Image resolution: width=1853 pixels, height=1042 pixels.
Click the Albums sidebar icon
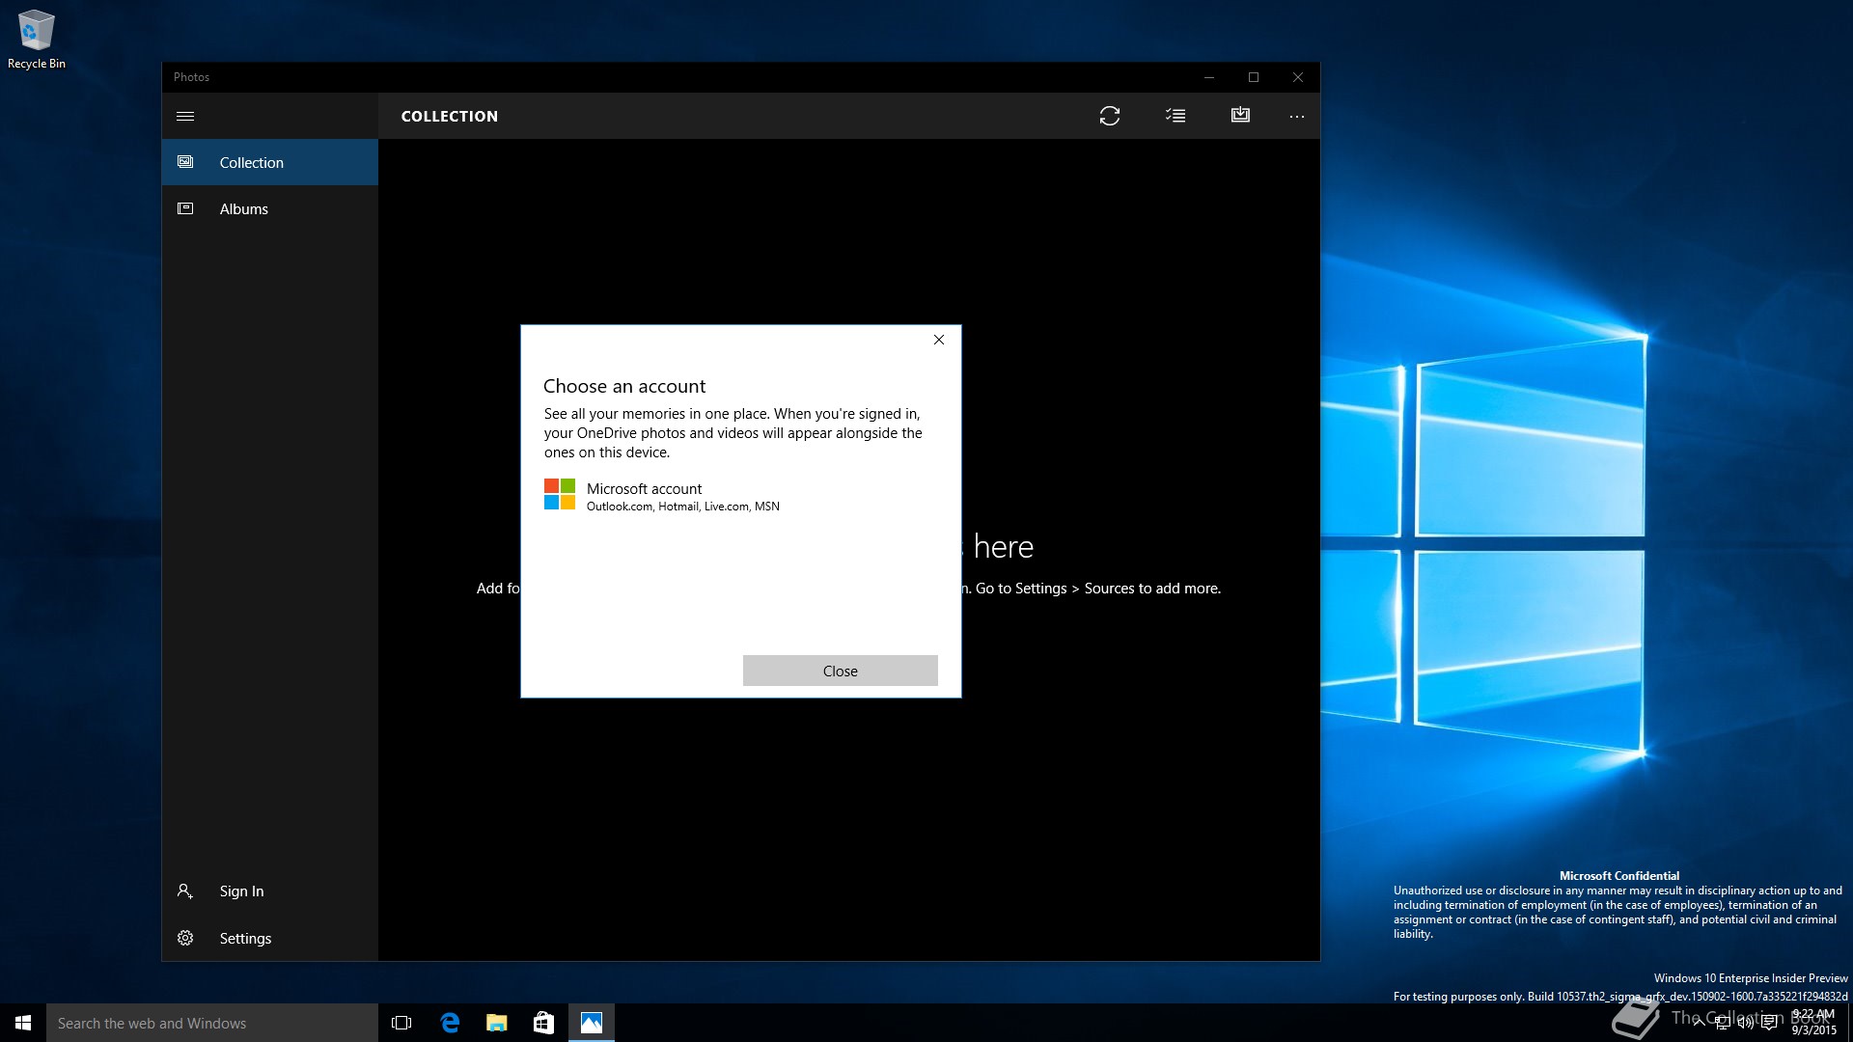point(185,208)
